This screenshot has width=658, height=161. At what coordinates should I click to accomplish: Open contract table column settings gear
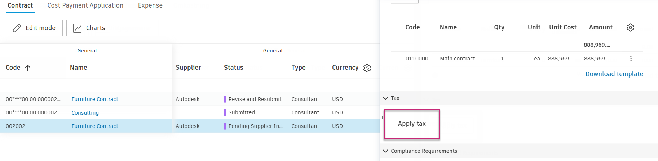coord(367,68)
